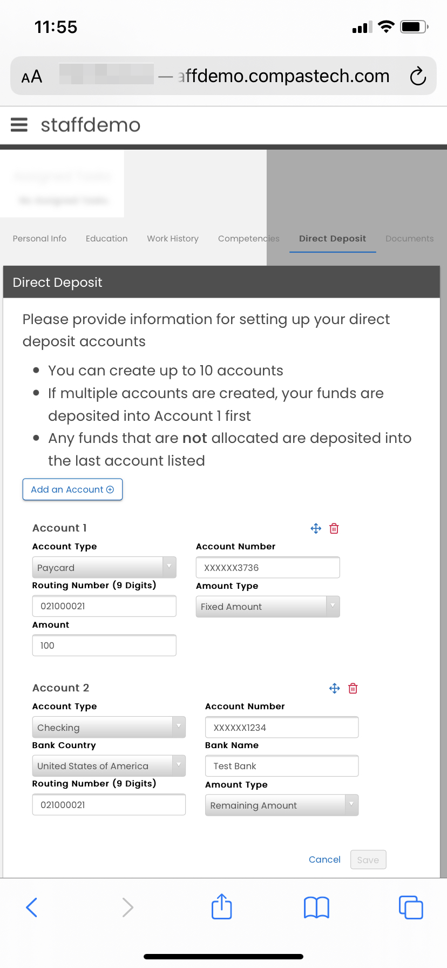Open the hamburger menu beside staffdemo
This screenshot has height=968, width=447.
pyautogui.click(x=19, y=125)
